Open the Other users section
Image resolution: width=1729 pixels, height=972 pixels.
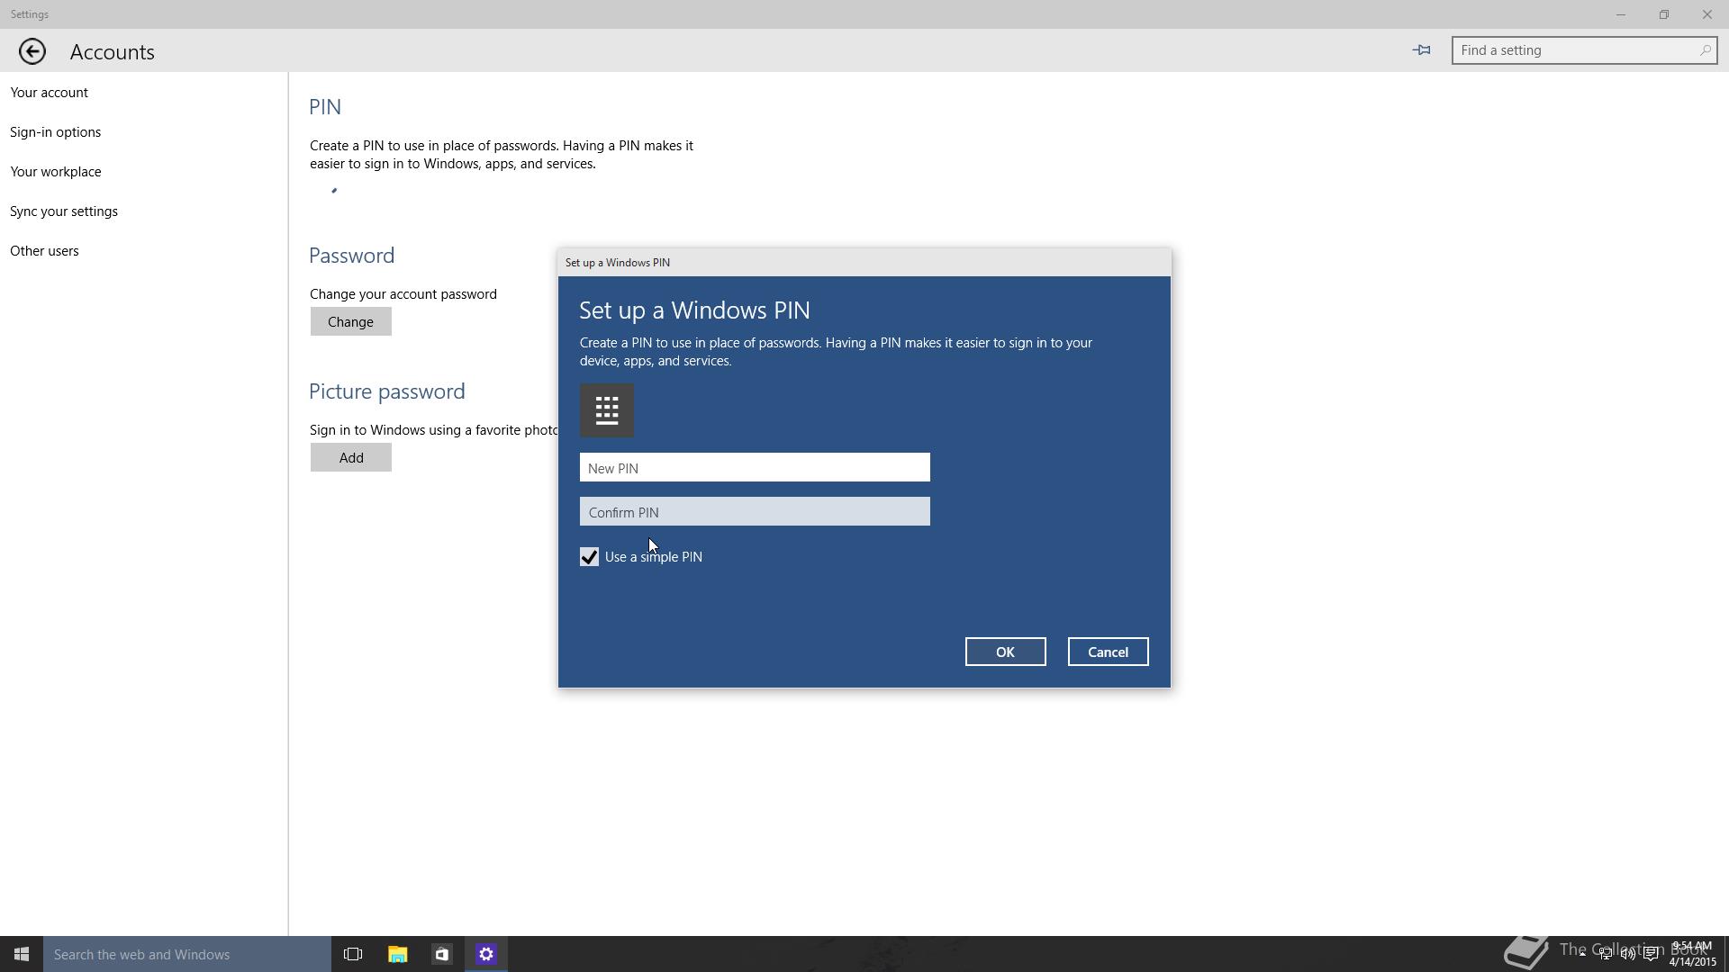pos(44,251)
